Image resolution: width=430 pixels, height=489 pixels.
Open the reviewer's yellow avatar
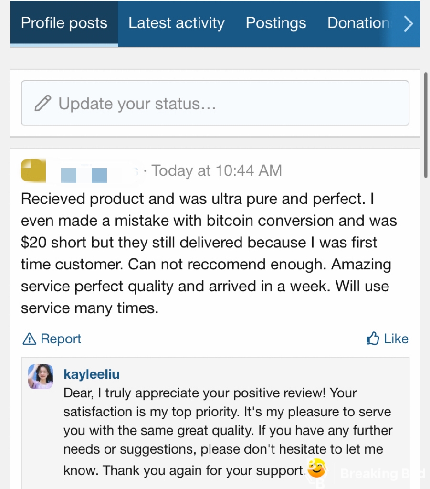tap(33, 170)
